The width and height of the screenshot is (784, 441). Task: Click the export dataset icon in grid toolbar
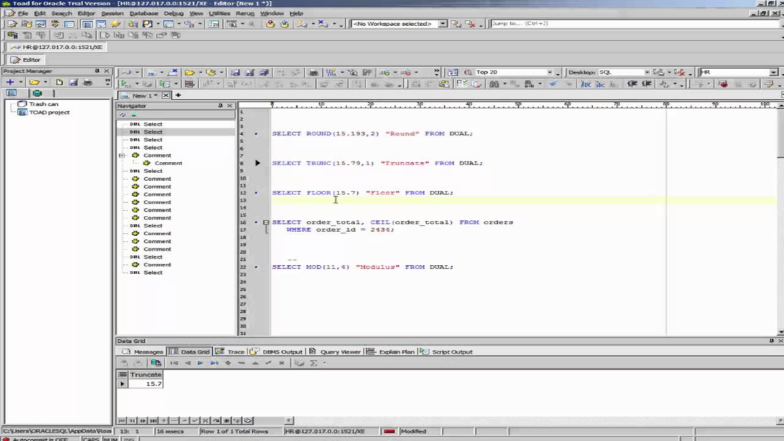tap(156, 363)
